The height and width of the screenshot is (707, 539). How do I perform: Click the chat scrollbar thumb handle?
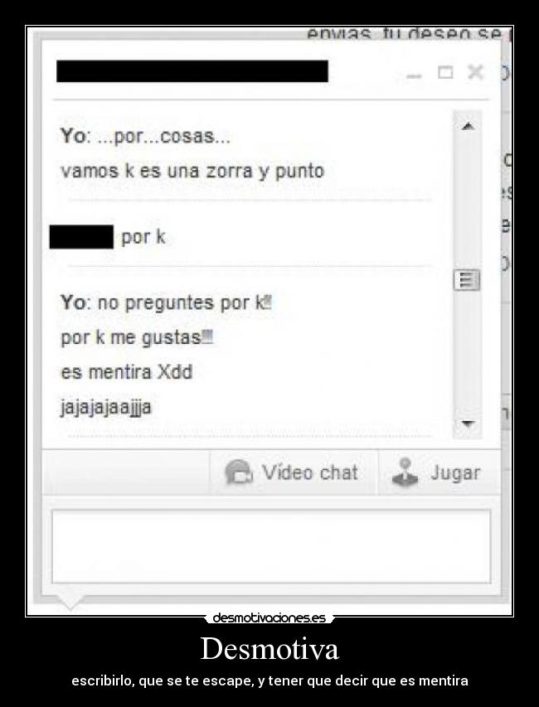click(467, 280)
